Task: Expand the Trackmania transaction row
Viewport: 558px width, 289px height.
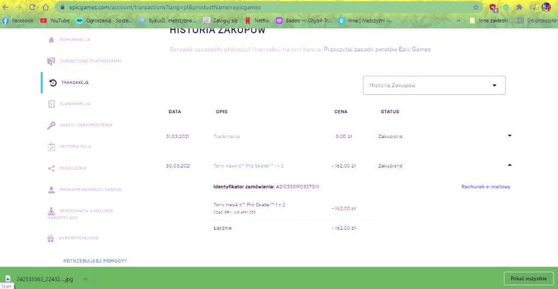Action: point(510,136)
